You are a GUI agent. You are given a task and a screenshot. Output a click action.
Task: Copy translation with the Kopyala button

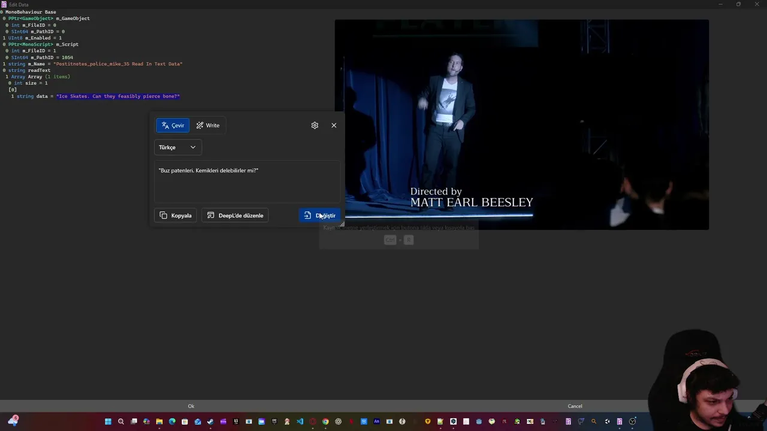pos(176,215)
